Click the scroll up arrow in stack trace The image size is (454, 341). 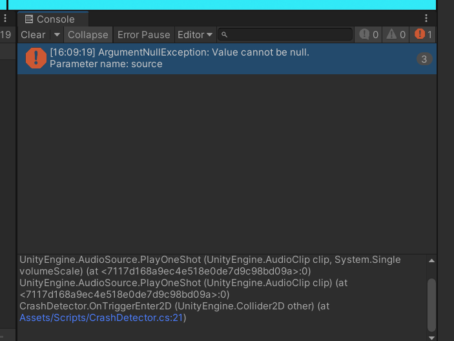pyautogui.click(x=431, y=261)
